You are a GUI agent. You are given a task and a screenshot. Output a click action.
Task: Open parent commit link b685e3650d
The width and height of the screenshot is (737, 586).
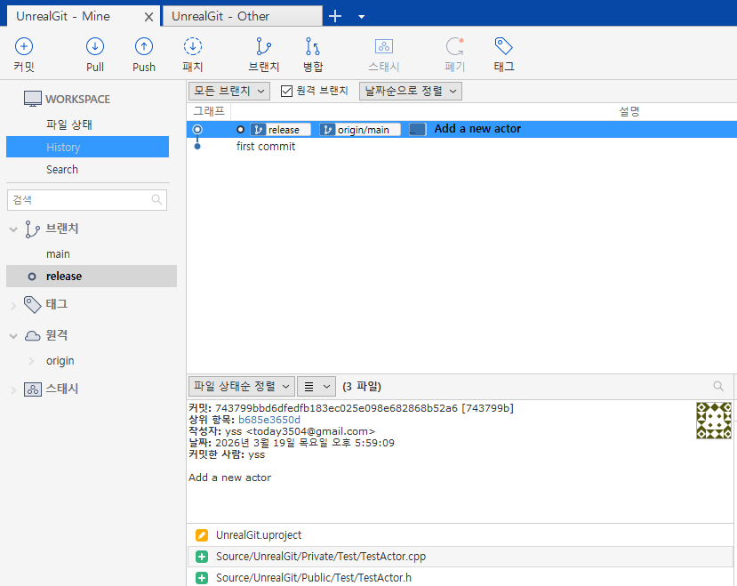click(x=269, y=420)
